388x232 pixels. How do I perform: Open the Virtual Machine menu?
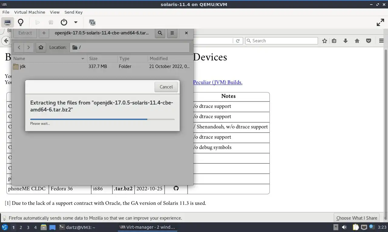tap(30, 12)
